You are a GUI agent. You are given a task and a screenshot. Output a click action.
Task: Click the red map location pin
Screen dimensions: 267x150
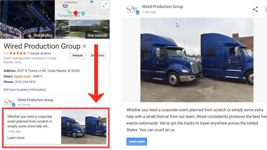pyautogui.click(x=76, y=13)
